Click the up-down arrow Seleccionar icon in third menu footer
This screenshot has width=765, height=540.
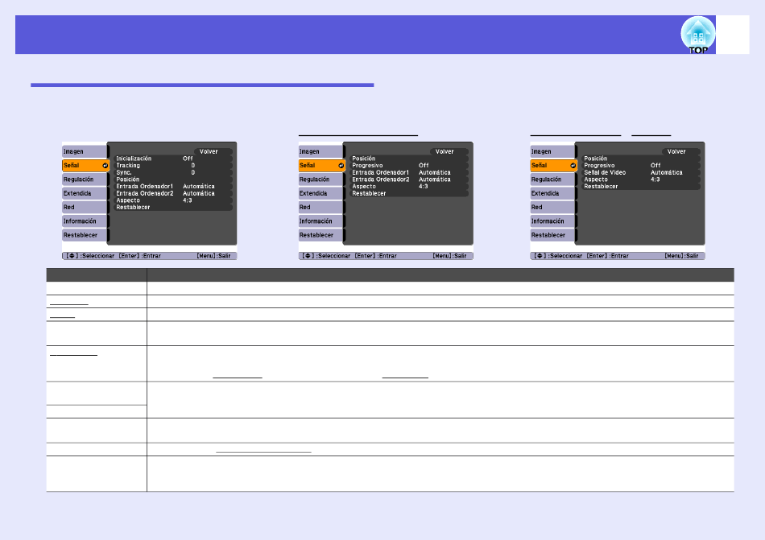tap(539, 256)
